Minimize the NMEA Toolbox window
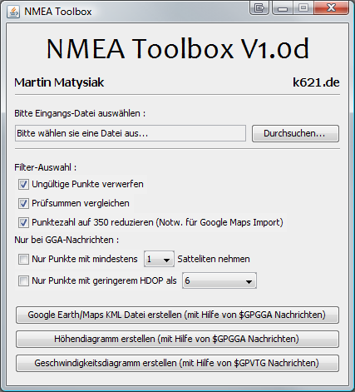This screenshot has height=392, width=355. click(x=283, y=7)
